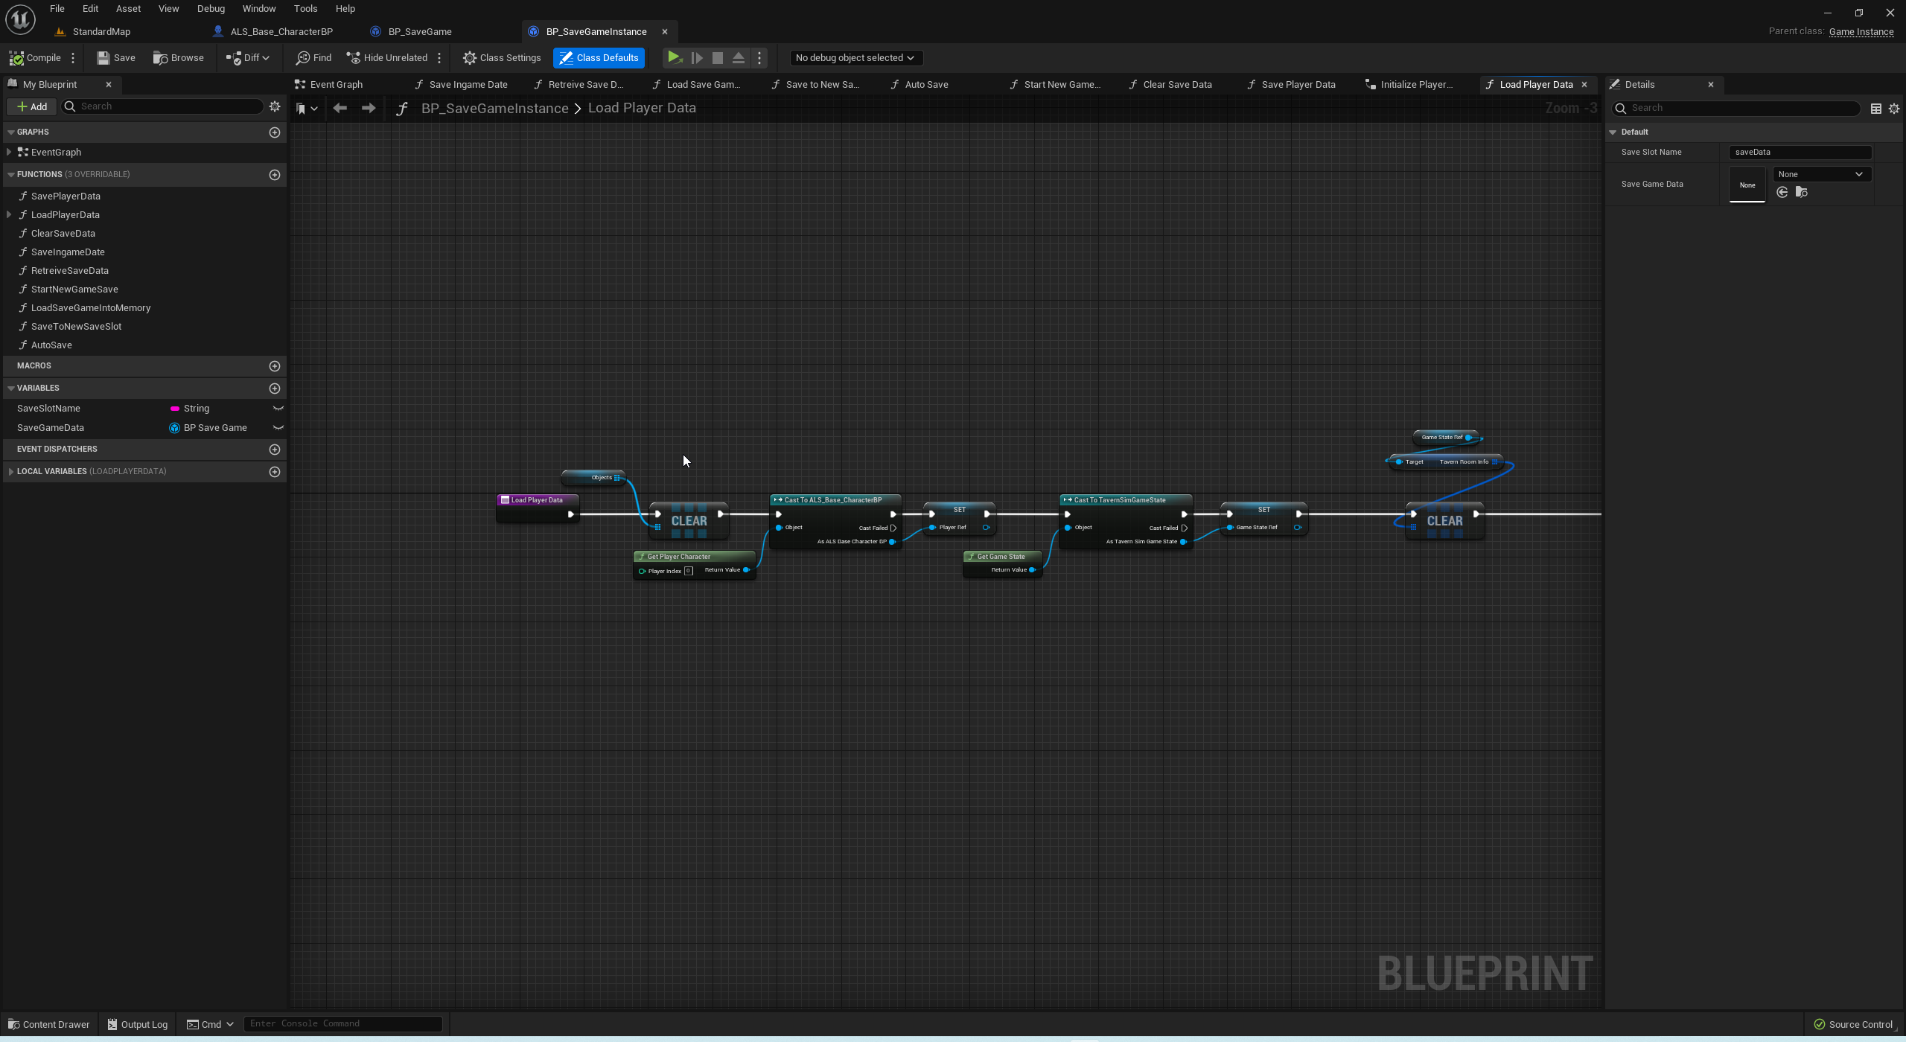Click the add new function plus icon
Viewport: 1906px width, 1042px height.
pyautogui.click(x=274, y=174)
